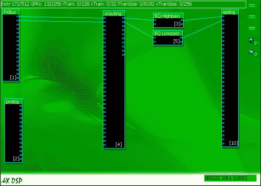Click the upper input pin of EQ Lowpass
Image resolution: width=261 pixels, height=186 pixels.
[x=154, y=38]
